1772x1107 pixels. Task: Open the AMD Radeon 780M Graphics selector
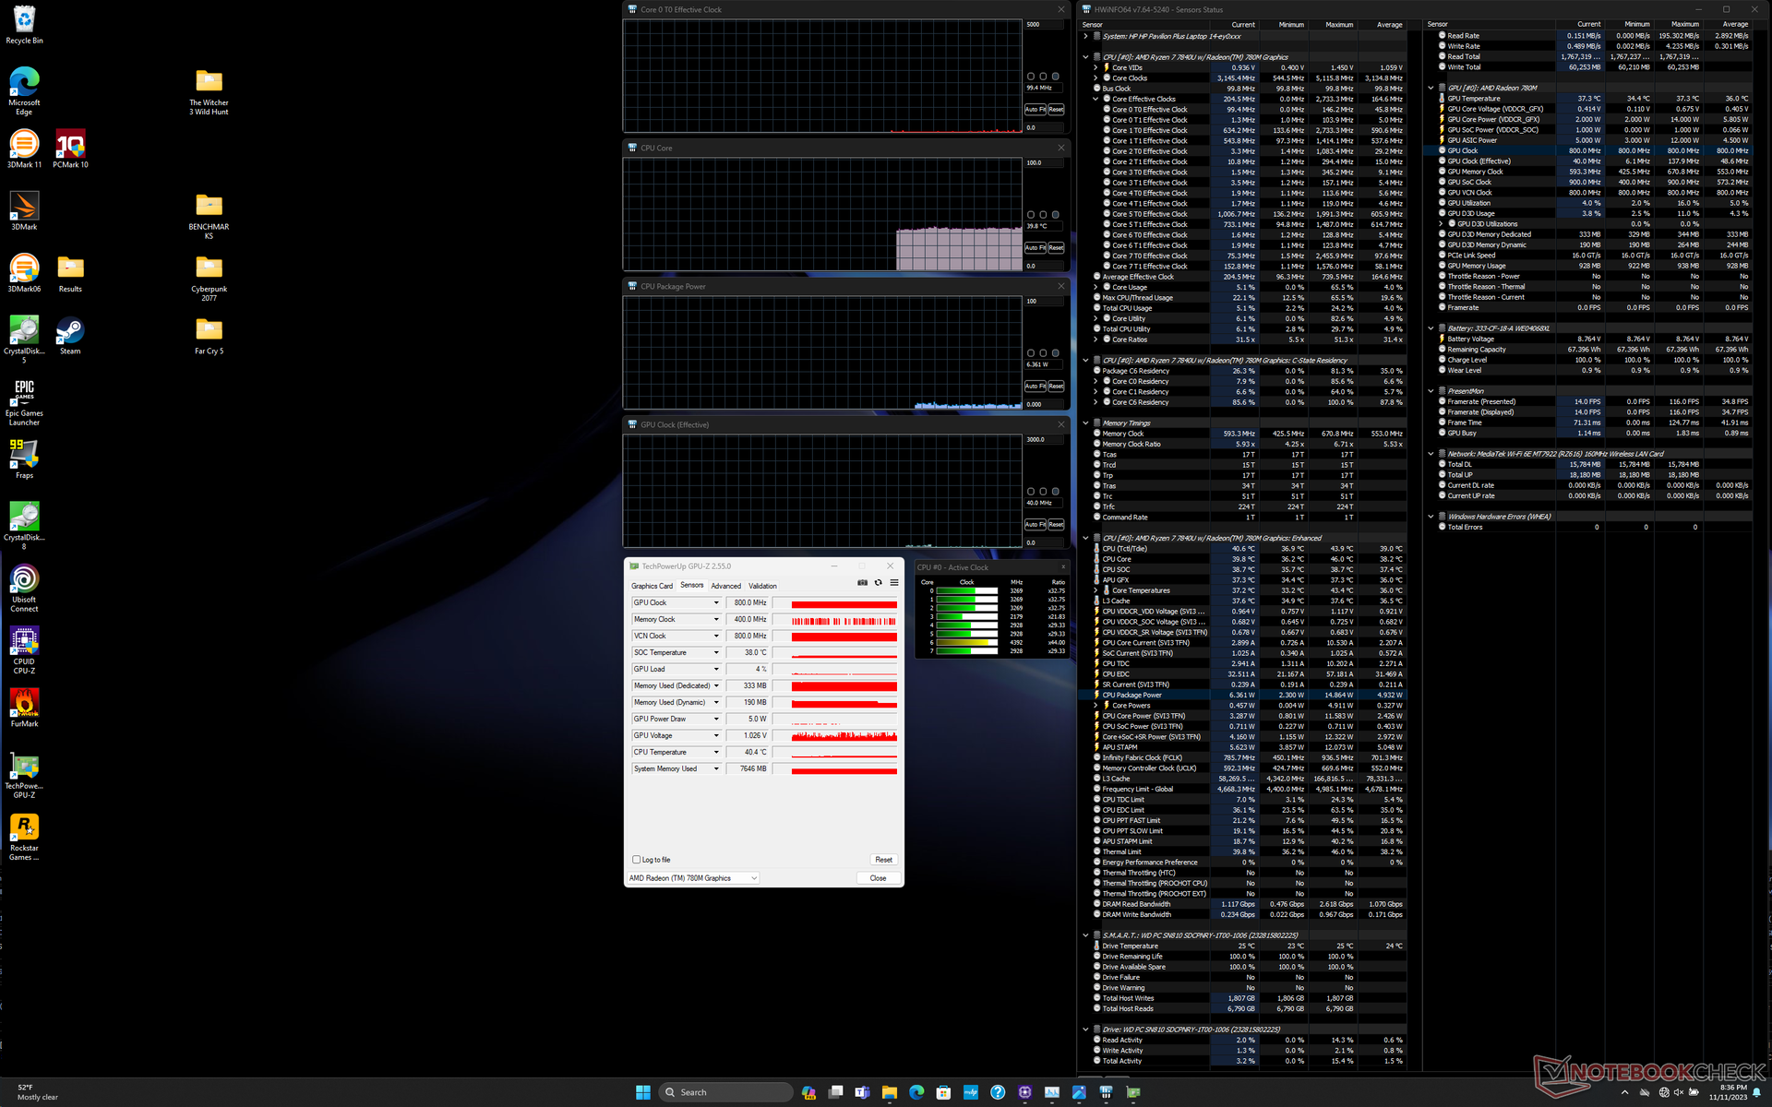[x=693, y=878]
